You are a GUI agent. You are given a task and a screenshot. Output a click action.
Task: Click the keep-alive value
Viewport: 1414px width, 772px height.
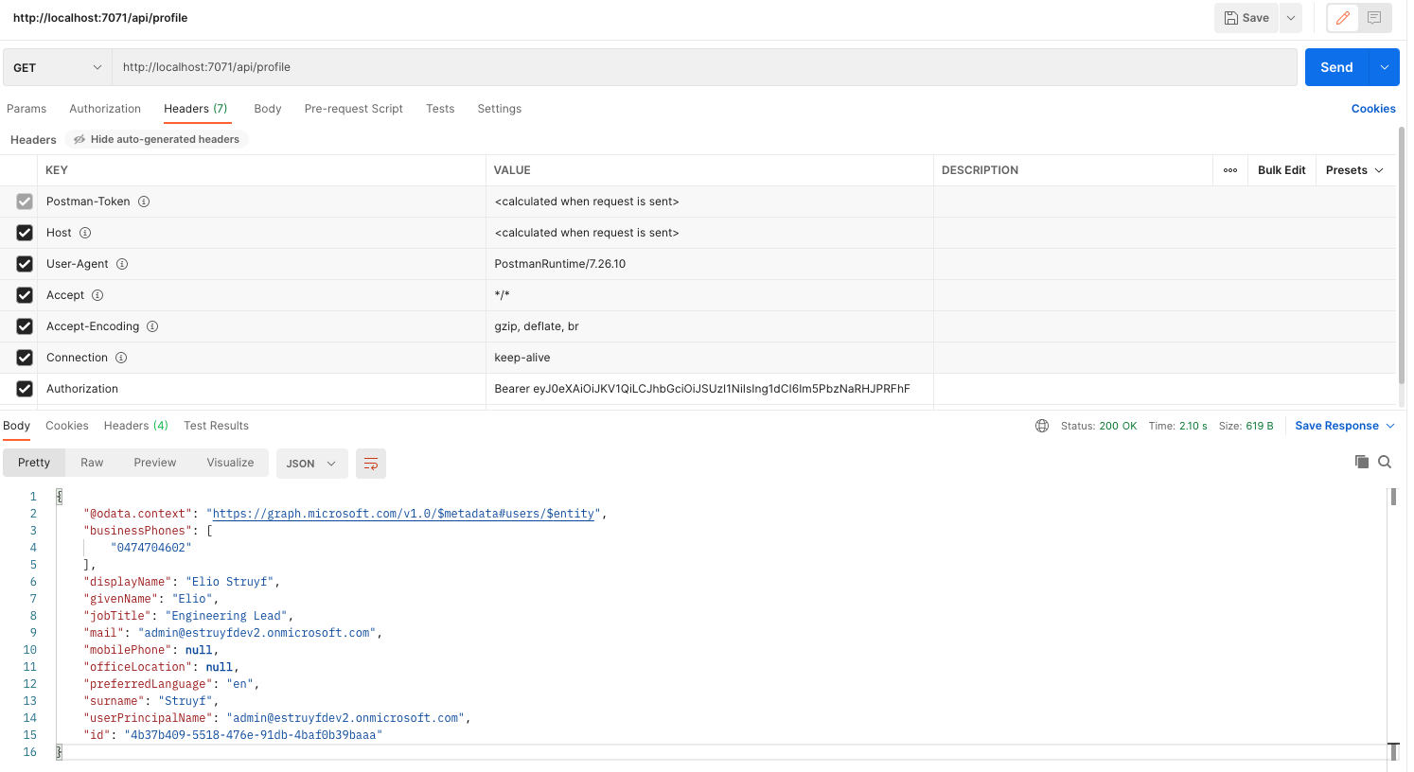(522, 358)
